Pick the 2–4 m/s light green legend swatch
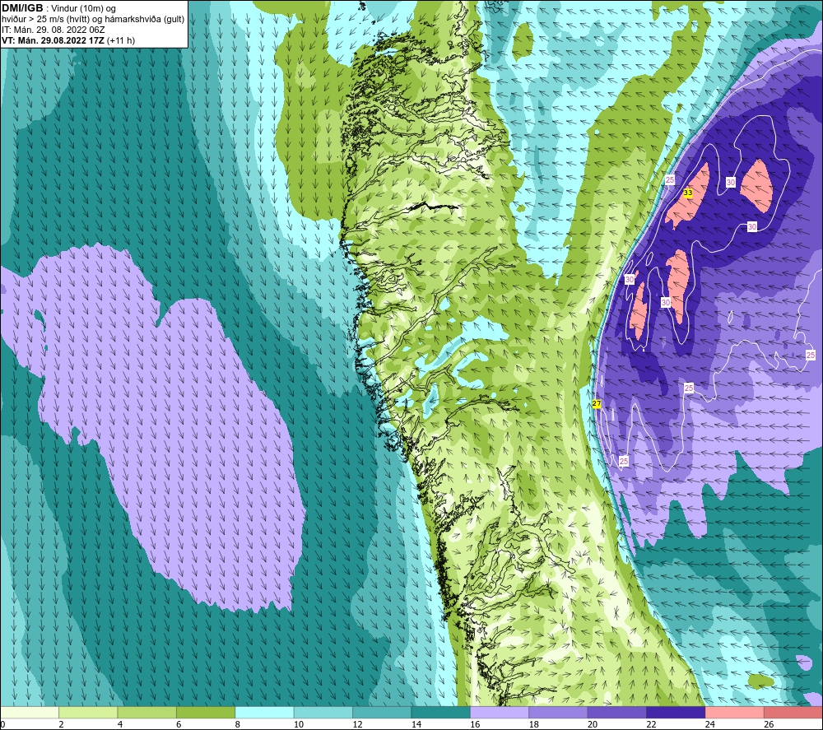This screenshot has height=730, width=823. (88, 712)
